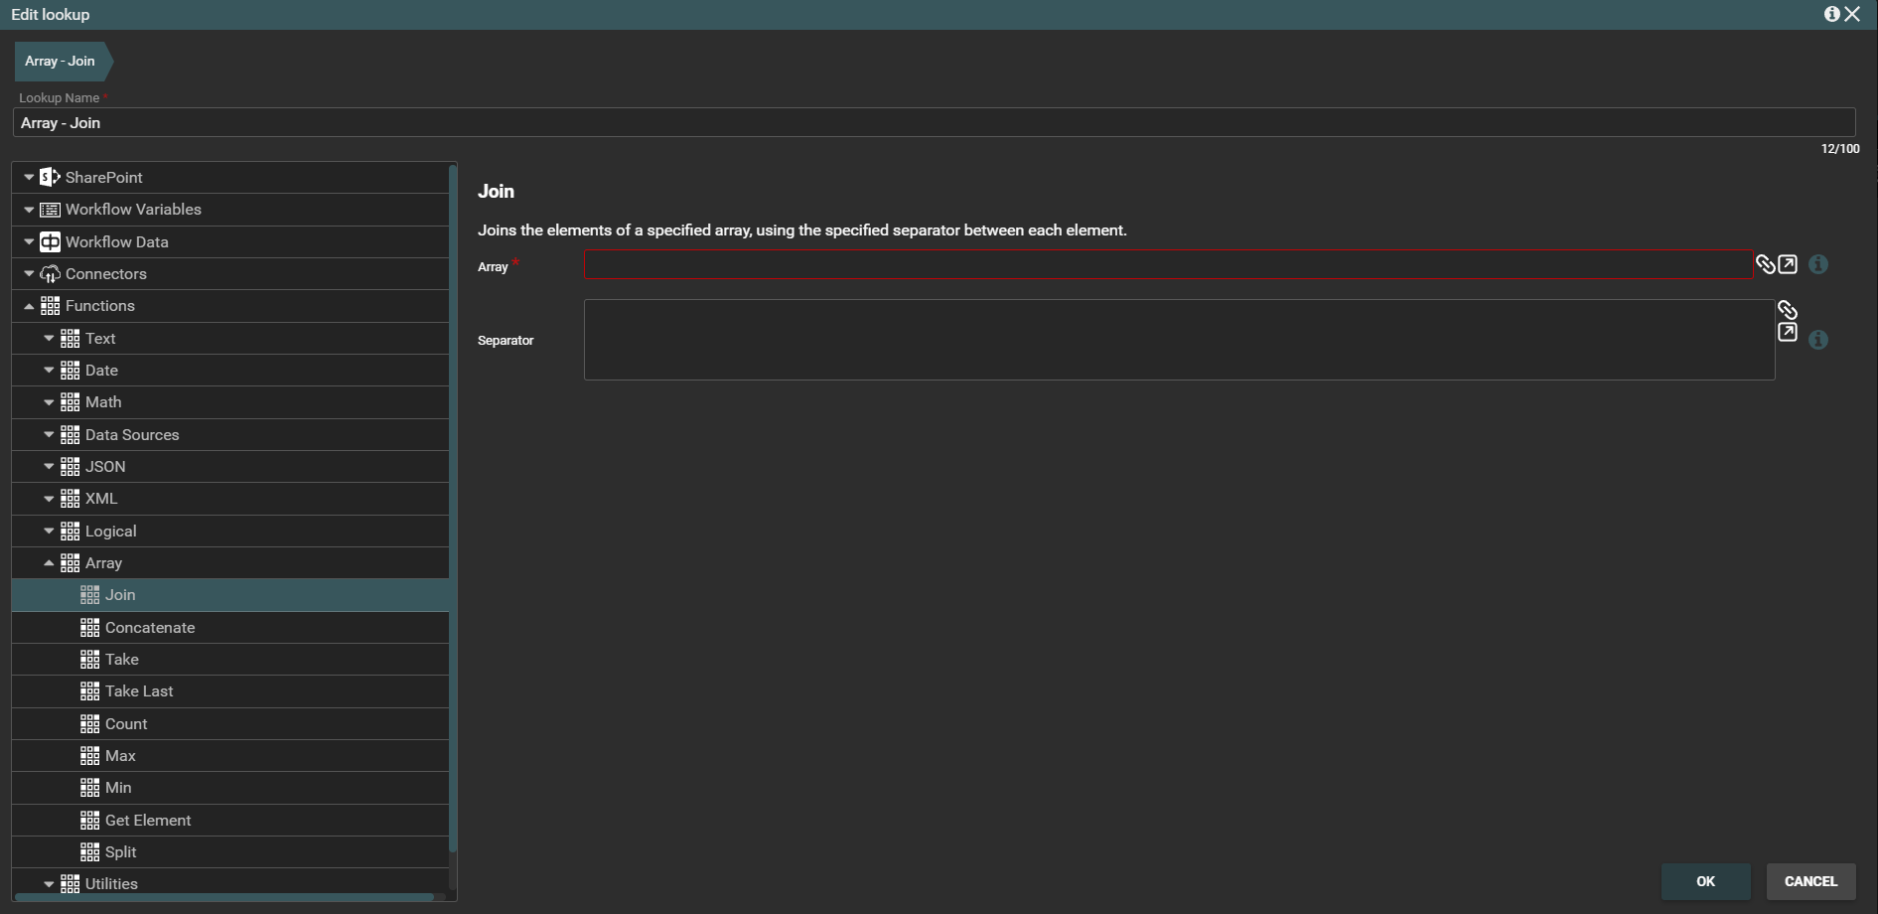Click the SharePoint logo icon in tree
The image size is (1878, 914).
click(x=50, y=177)
